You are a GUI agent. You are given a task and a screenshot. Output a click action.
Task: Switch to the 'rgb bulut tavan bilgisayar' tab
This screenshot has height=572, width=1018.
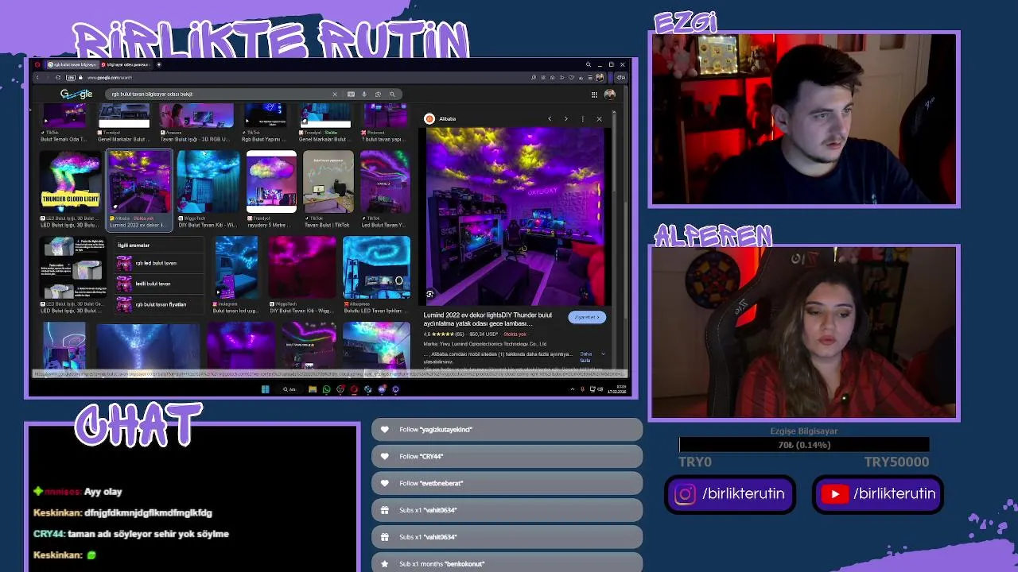pos(73,64)
